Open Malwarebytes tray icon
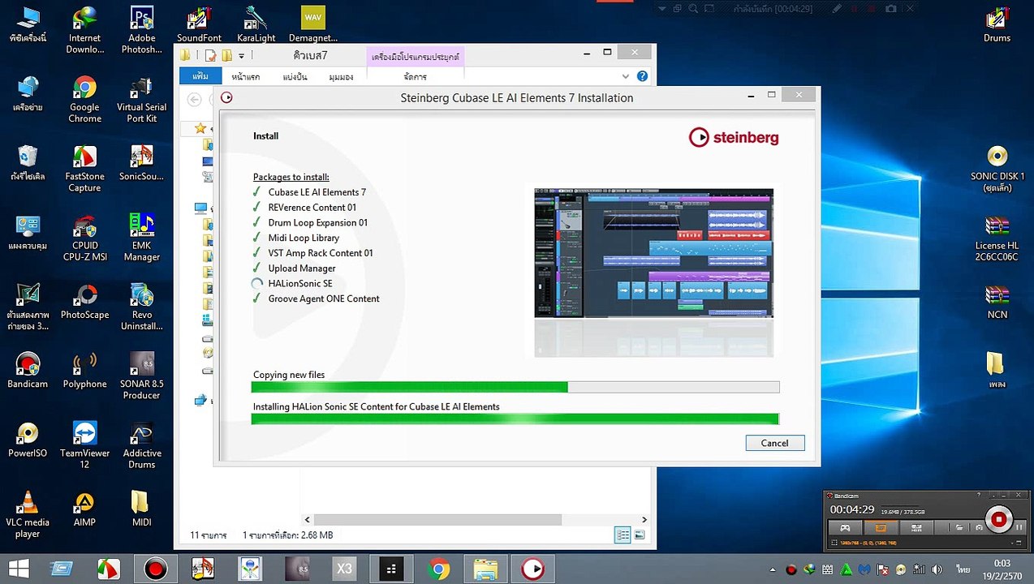The width and height of the screenshot is (1034, 584). click(x=864, y=569)
